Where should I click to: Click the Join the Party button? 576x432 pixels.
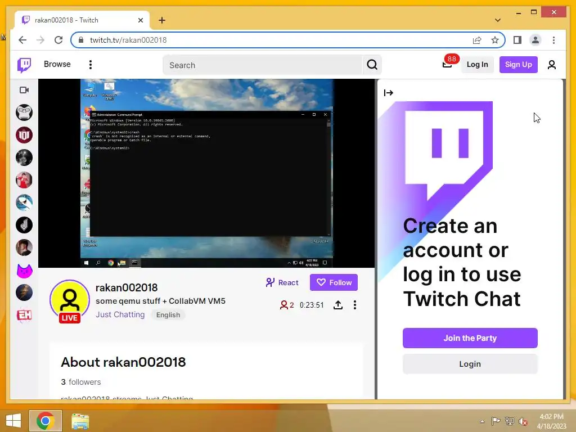(470, 338)
